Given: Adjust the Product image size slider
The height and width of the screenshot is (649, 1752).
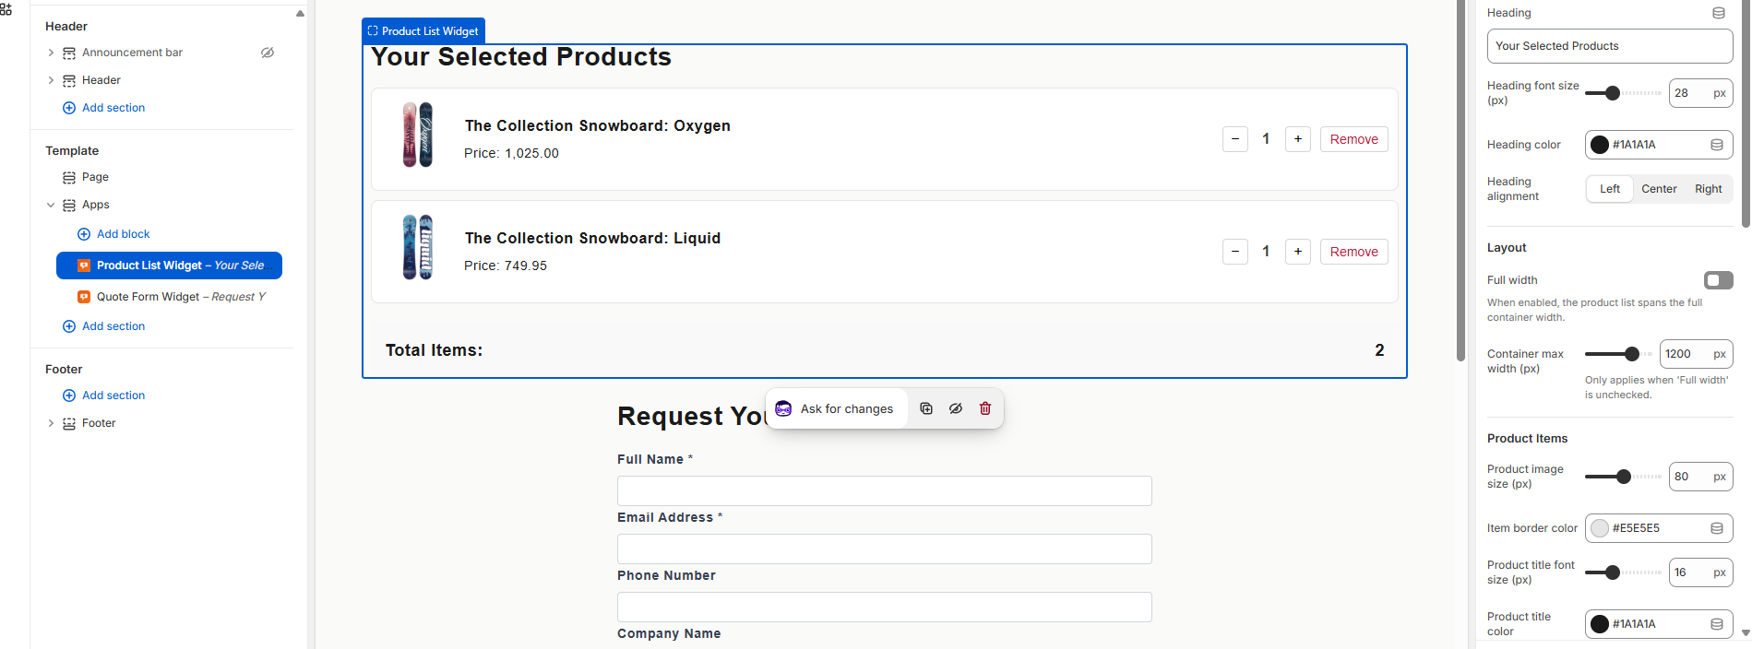Looking at the screenshot, I should (1624, 477).
